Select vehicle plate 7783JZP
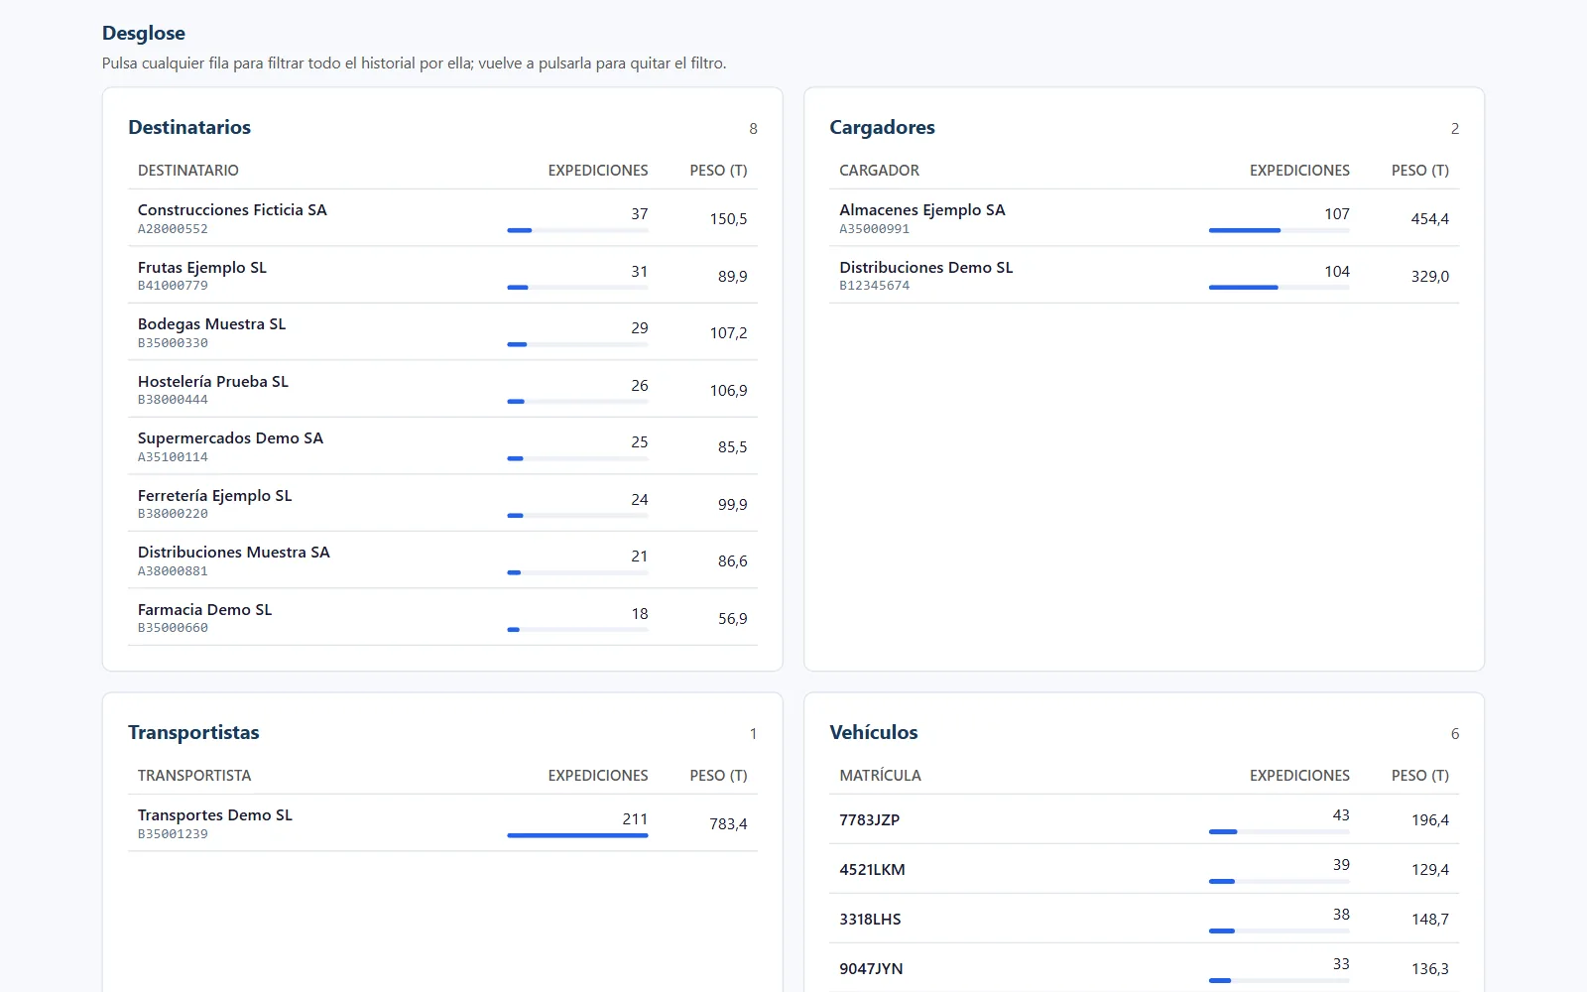 point(1144,819)
